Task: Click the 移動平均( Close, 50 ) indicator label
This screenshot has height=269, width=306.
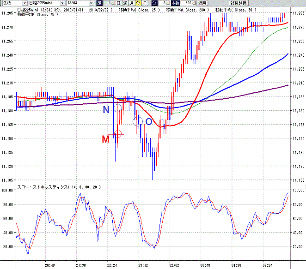Action: (x=236, y=10)
